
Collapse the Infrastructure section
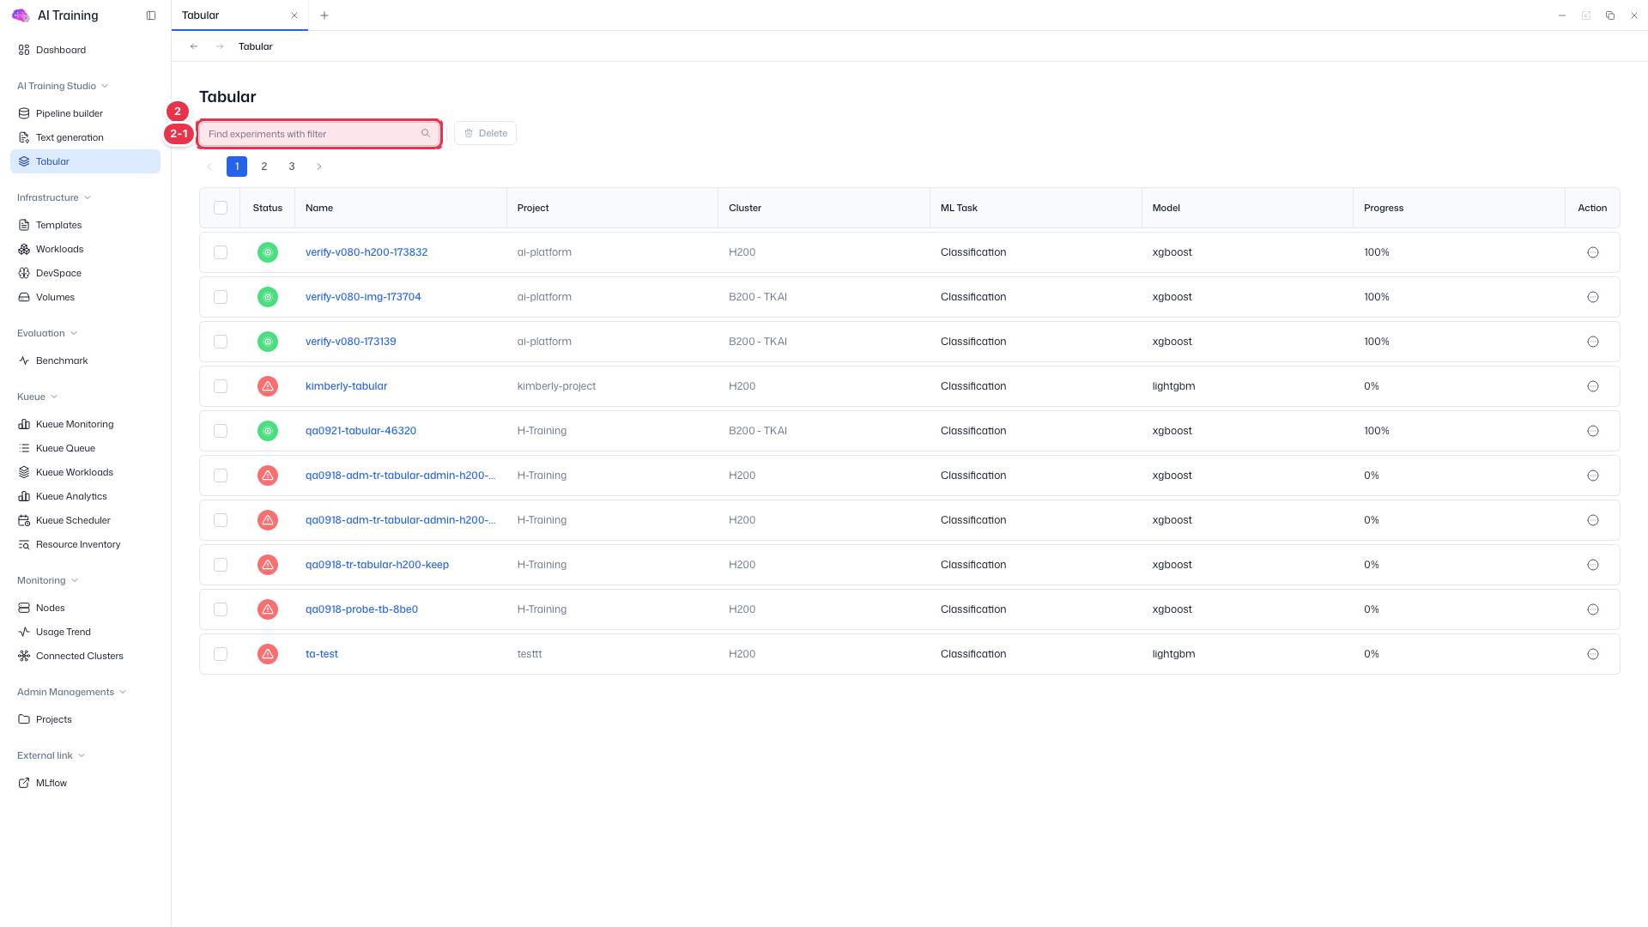point(54,197)
